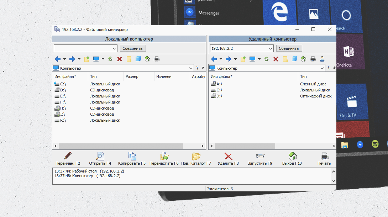This screenshot has width=388, height=217.
Task: Create folder with Нов. Каталог F7
Action: tap(196, 159)
